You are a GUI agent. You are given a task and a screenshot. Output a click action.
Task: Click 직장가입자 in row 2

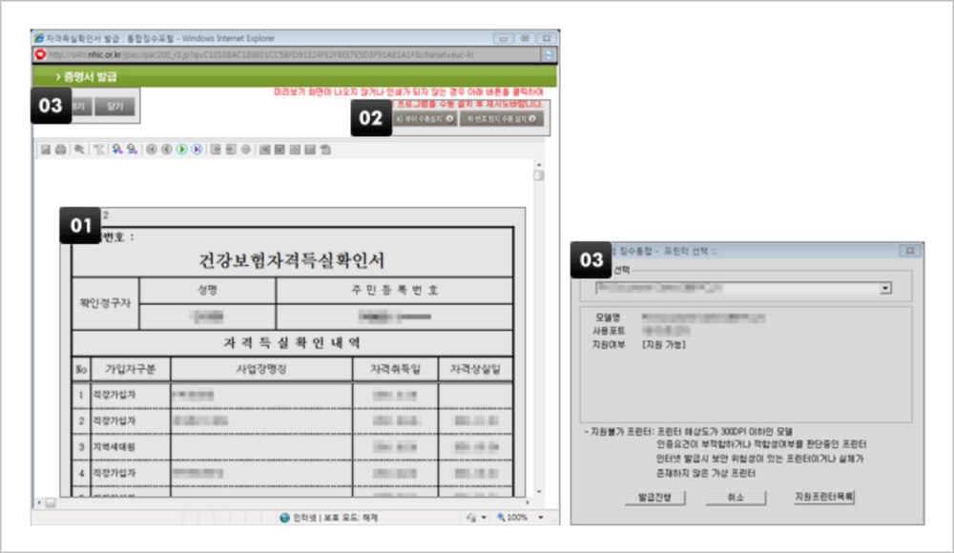coord(114,421)
